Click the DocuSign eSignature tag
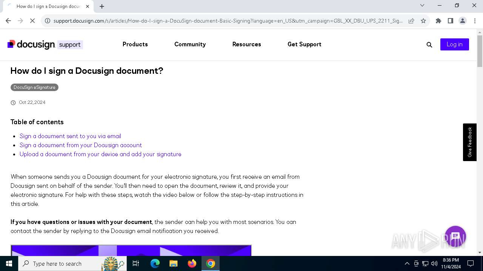 pos(34,87)
